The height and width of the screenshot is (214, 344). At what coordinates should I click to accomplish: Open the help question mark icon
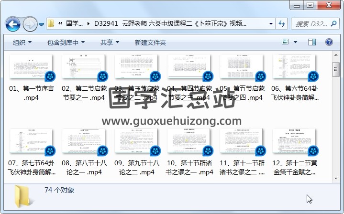tap(329, 43)
